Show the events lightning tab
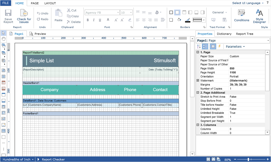Screen dimensions: 271x162 tap(219, 46)
